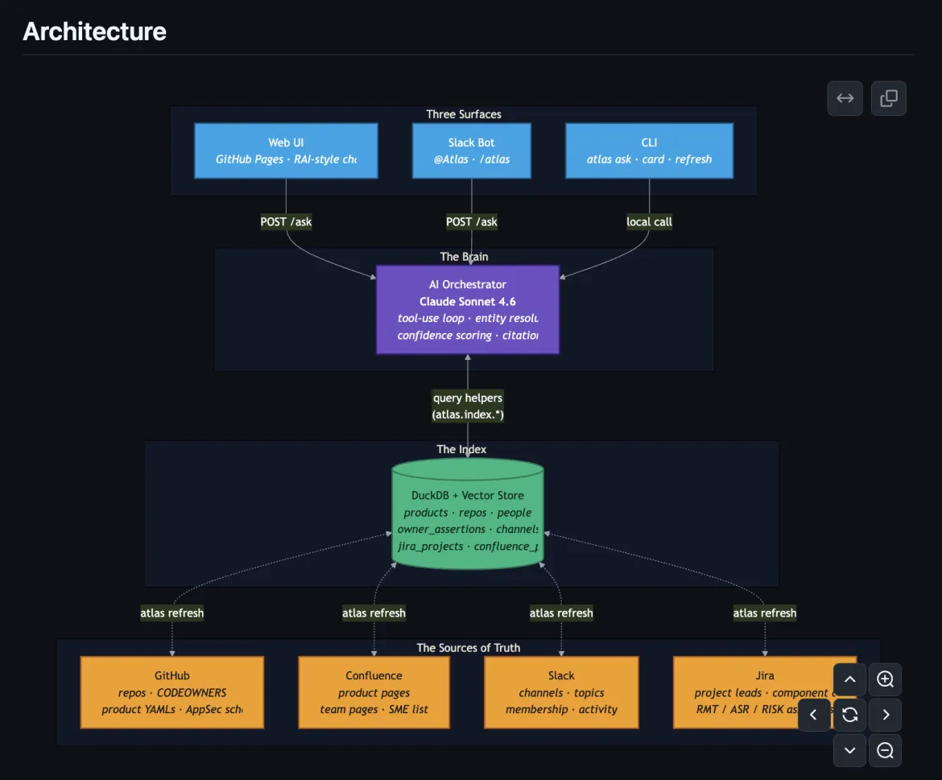The width and height of the screenshot is (942, 780).
Task: Click the AI Orchestrator node
Action: point(468,310)
